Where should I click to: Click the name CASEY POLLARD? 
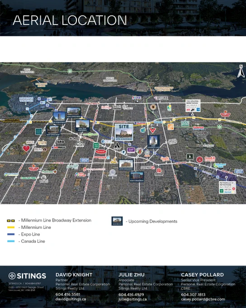(202, 274)
